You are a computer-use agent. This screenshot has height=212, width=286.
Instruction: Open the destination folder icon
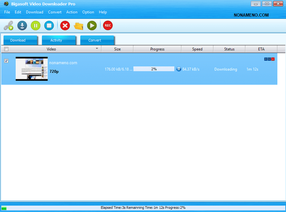[x=78, y=26]
